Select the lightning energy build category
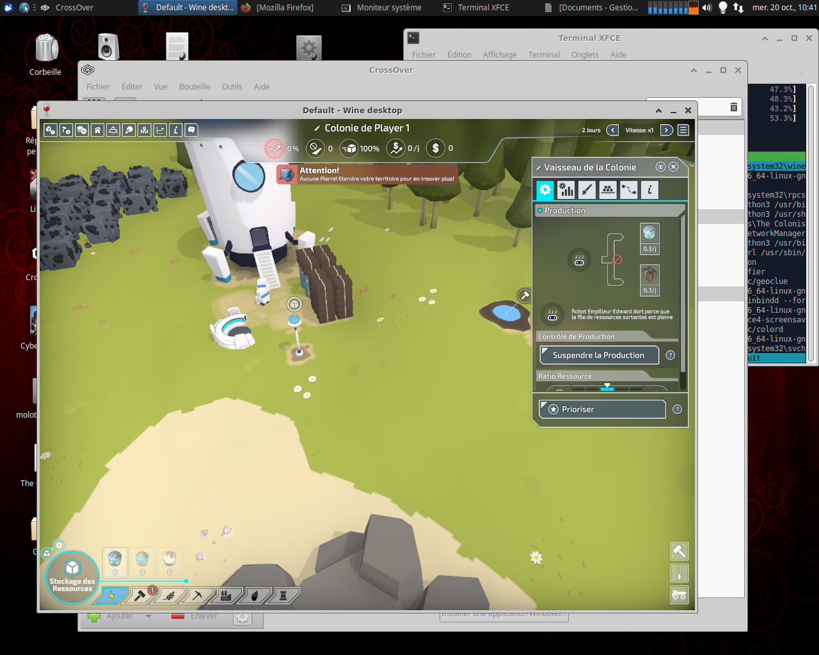The height and width of the screenshot is (655, 819). (111, 596)
